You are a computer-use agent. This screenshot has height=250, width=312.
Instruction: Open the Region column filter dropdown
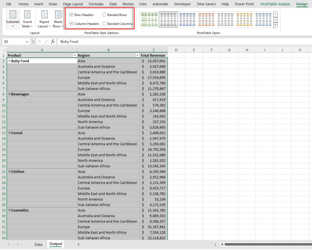(137, 55)
